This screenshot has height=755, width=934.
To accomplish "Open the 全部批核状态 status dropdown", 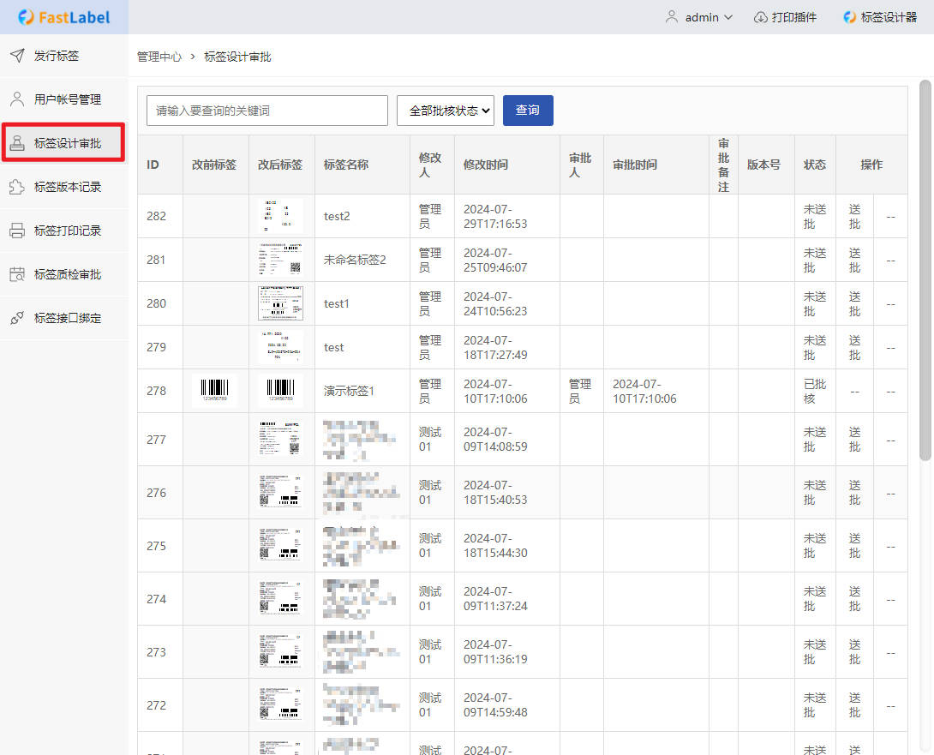I will tap(446, 111).
